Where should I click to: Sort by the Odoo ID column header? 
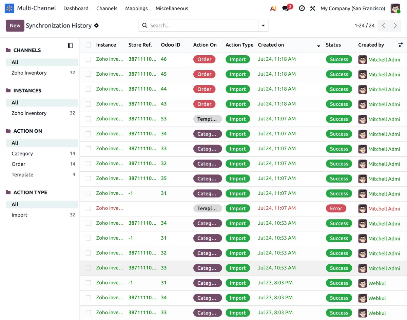pyautogui.click(x=171, y=45)
